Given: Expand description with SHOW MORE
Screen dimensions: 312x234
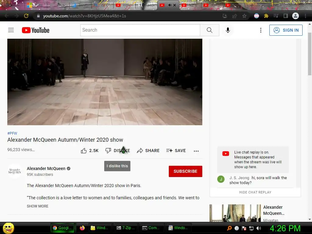Looking at the screenshot, I should 37,206.
